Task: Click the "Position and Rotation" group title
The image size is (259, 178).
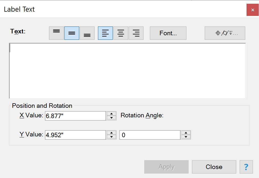Action: pyautogui.click(x=42, y=106)
